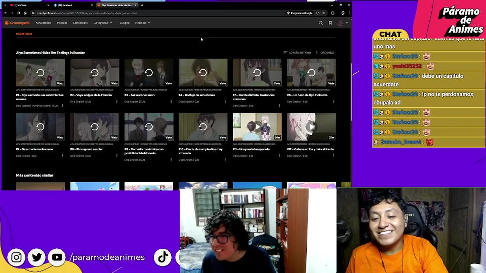Screen dimensions: 486x273
Task: Replay episode E2 Vaya amigos de la infancia
Action: [x=95, y=72]
